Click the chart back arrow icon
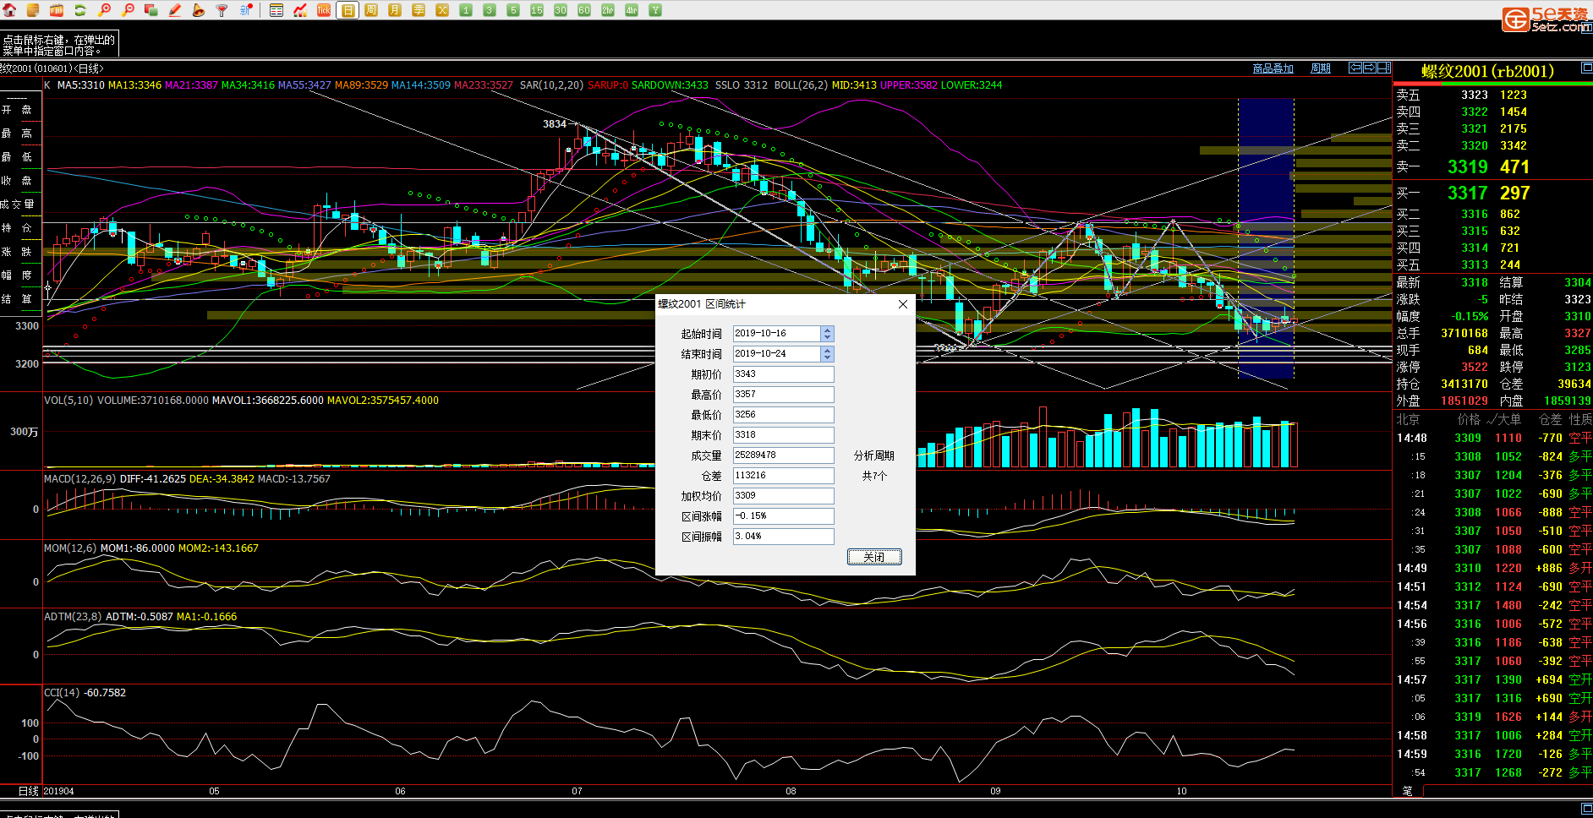The image size is (1593, 818). click(x=1355, y=68)
